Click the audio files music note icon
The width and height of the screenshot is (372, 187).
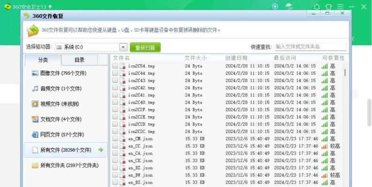click(35, 88)
